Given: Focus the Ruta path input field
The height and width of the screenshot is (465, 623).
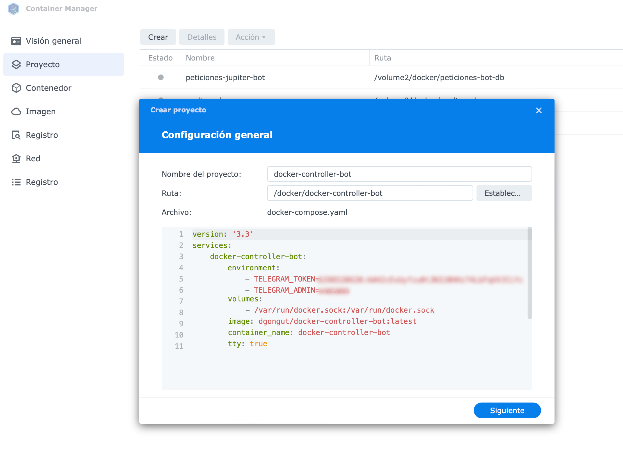Looking at the screenshot, I should 370,193.
